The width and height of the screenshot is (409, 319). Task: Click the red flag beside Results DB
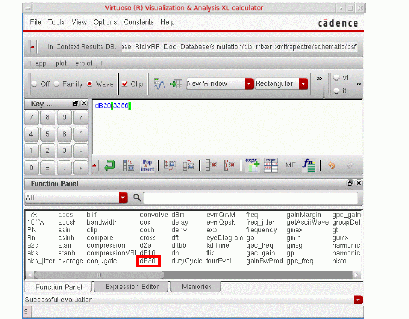coord(33,47)
